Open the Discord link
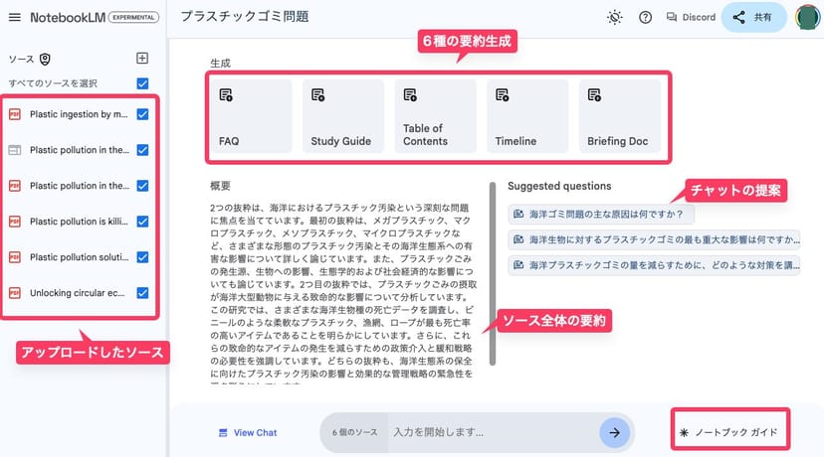 [x=690, y=18]
